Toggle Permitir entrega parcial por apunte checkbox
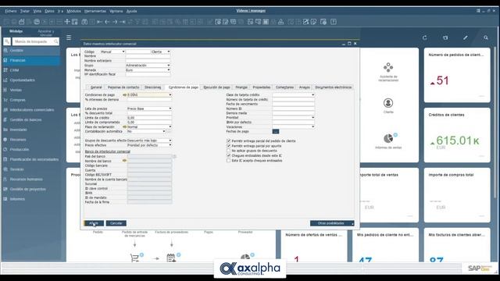The height and width of the screenshot is (281, 500). tap(228, 146)
